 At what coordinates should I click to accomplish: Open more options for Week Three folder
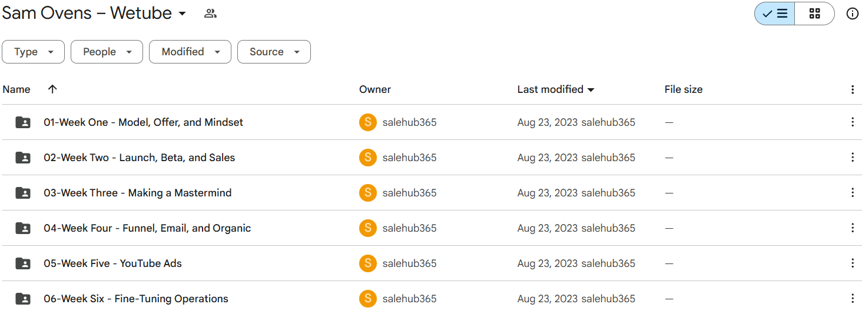(852, 193)
